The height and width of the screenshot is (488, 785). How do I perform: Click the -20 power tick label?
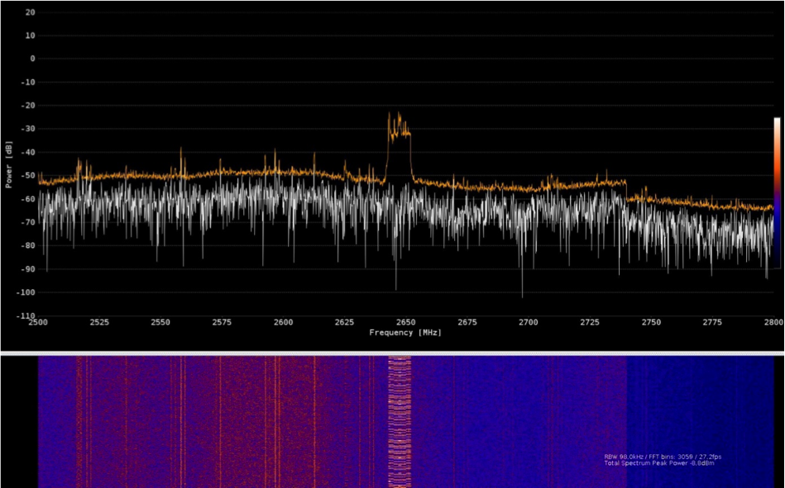pos(28,106)
